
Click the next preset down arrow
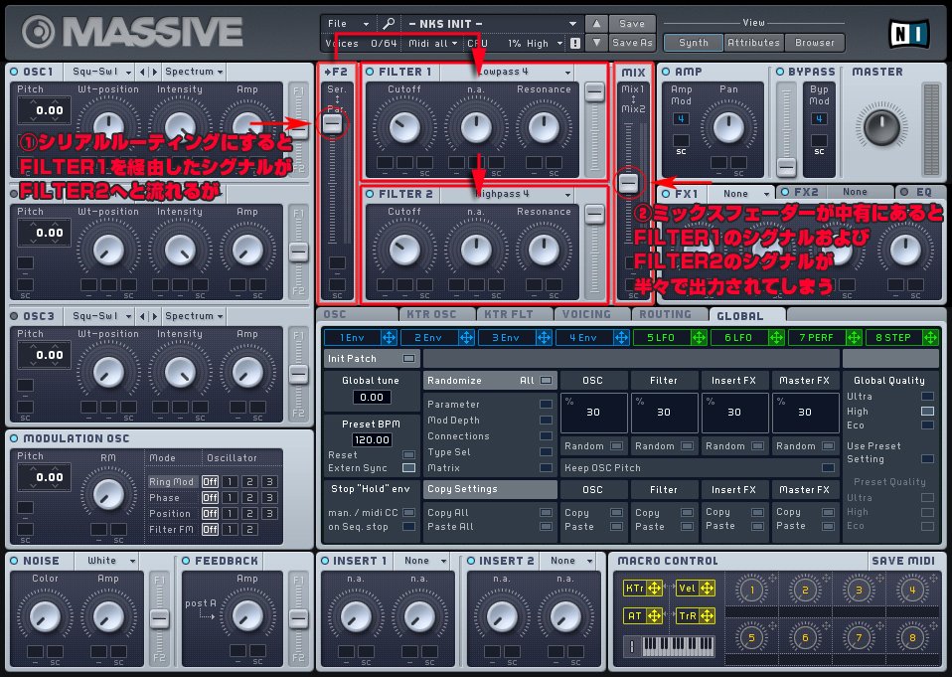pos(596,43)
